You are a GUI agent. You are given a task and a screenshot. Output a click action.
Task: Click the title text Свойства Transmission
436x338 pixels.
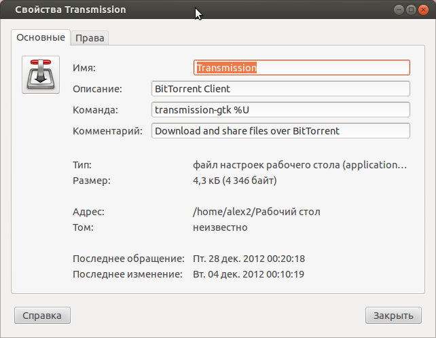pyautogui.click(x=71, y=10)
